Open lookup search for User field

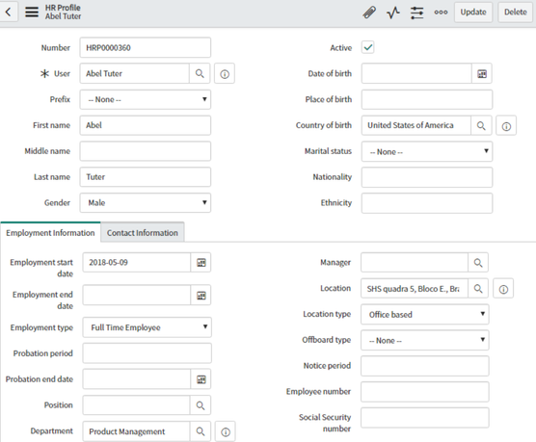tap(200, 73)
